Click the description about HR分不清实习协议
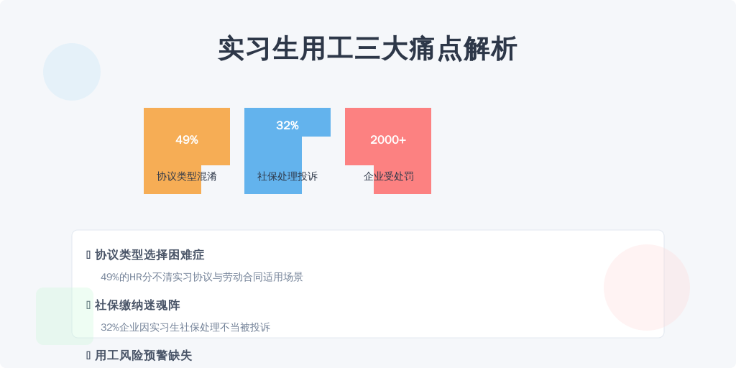The height and width of the screenshot is (368, 736). (x=202, y=277)
